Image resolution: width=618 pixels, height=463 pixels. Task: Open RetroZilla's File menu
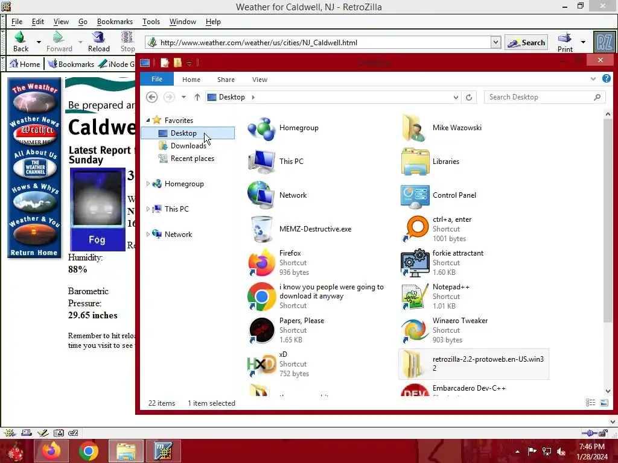tap(16, 22)
